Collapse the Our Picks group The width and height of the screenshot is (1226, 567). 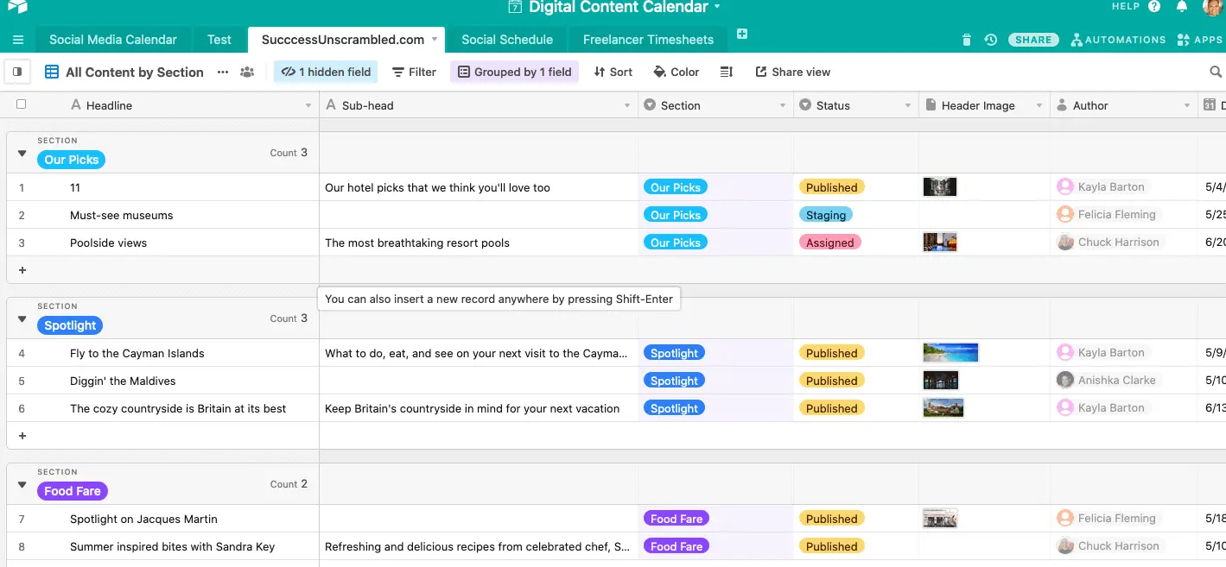[x=22, y=154]
